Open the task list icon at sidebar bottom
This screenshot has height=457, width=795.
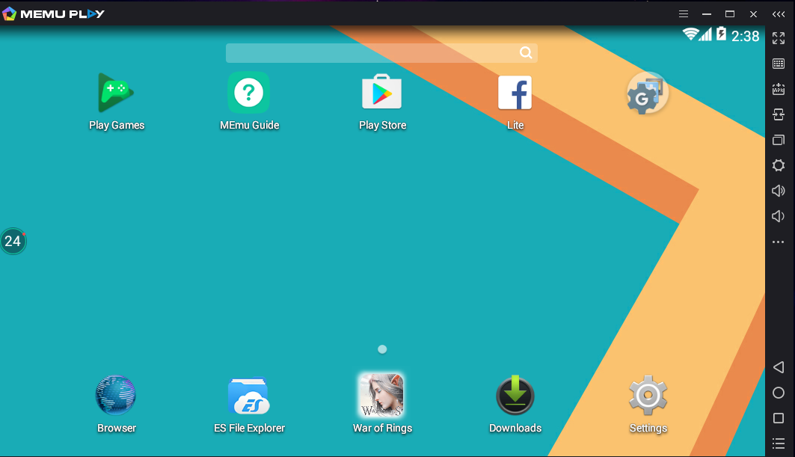tap(779, 444)
